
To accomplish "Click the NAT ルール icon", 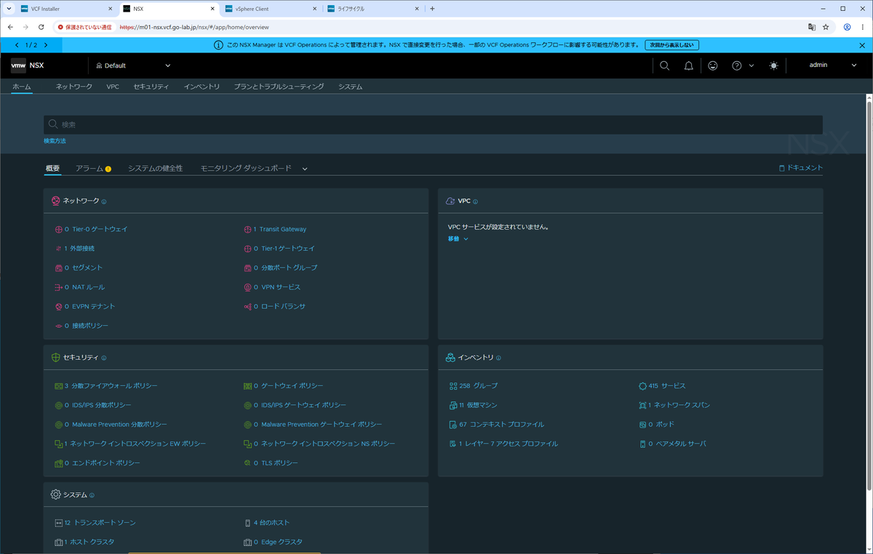I will [58, 287].
